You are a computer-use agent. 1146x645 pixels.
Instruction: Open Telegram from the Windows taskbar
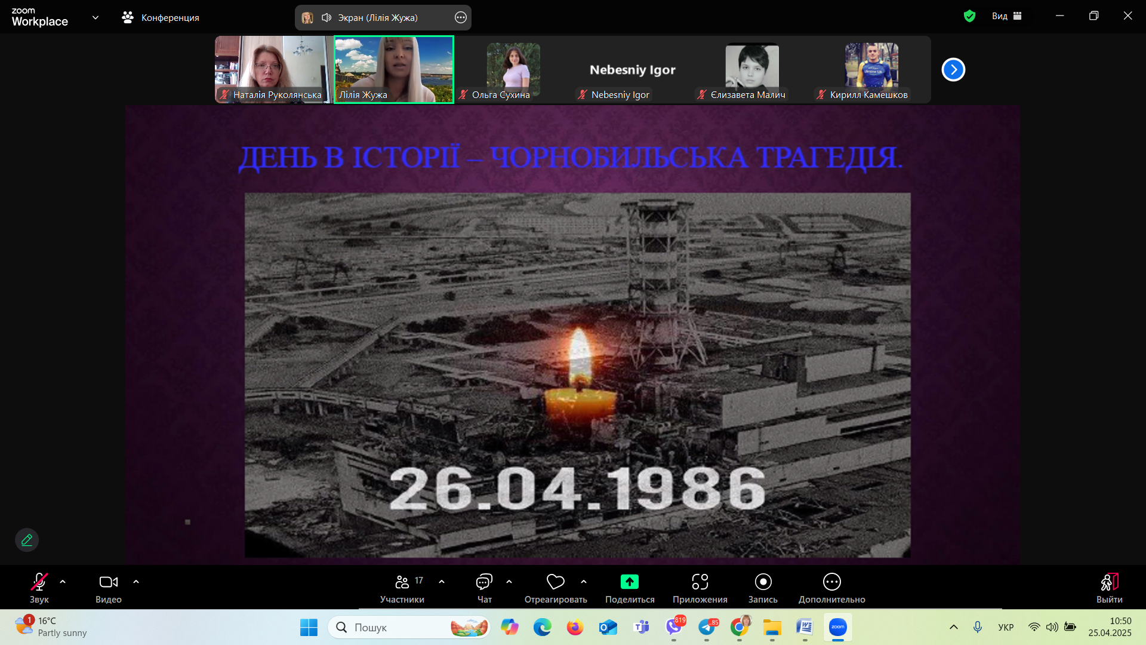pos(707,627)
